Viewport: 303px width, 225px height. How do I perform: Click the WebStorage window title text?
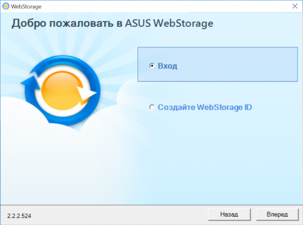pos(26,7)
